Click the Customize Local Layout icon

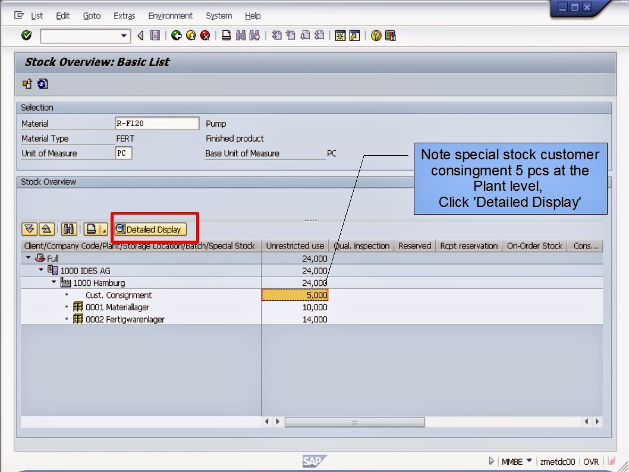[391, 36]
